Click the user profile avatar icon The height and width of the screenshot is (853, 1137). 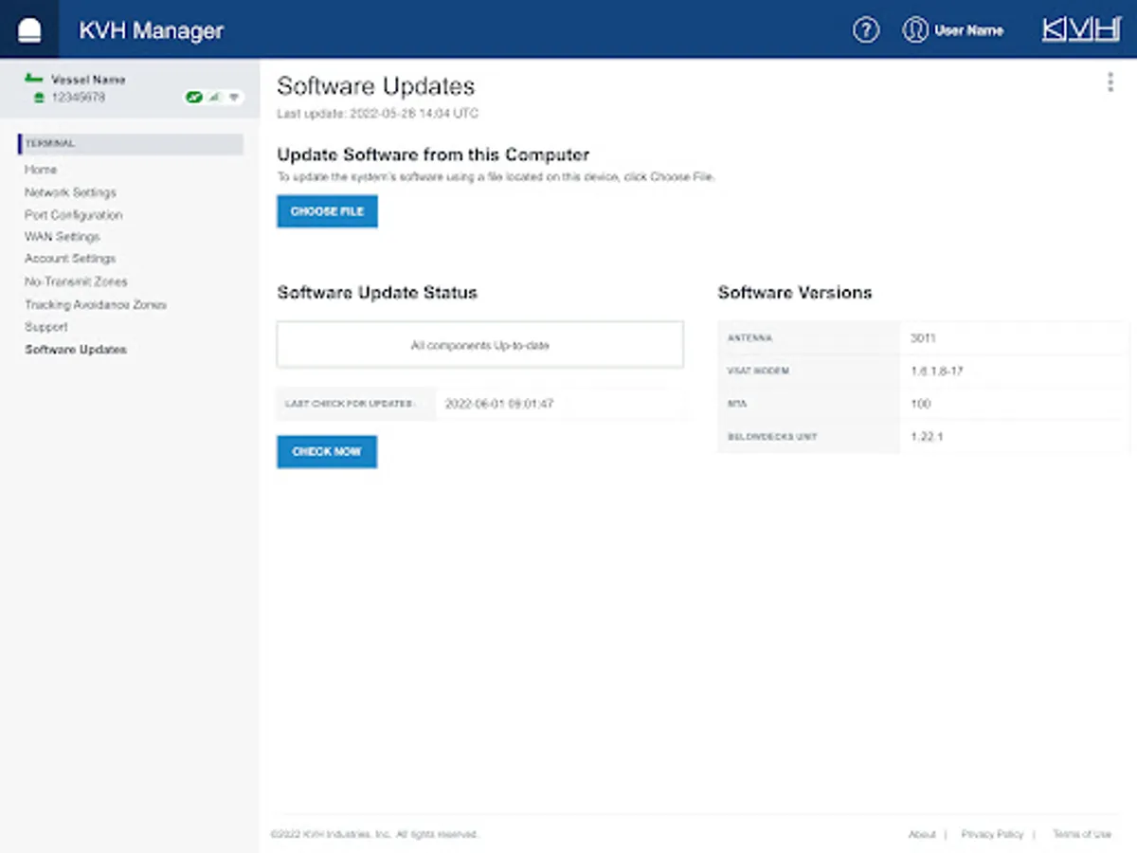click(x=915, y=30)
